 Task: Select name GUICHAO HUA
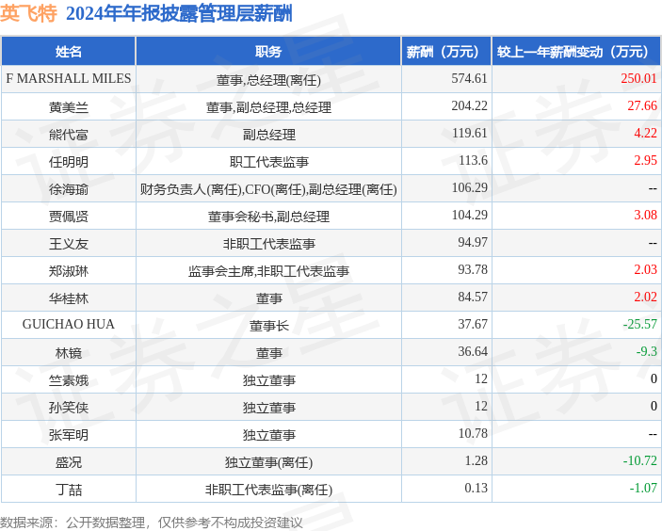tap(69, 324)
